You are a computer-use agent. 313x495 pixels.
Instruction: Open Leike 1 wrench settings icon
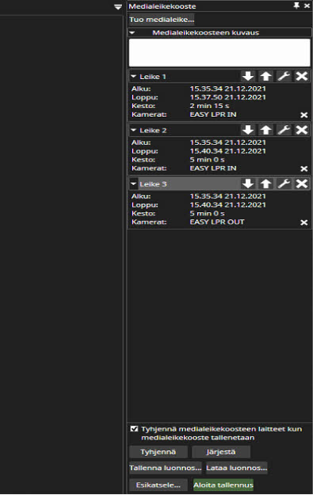point(283,76)
